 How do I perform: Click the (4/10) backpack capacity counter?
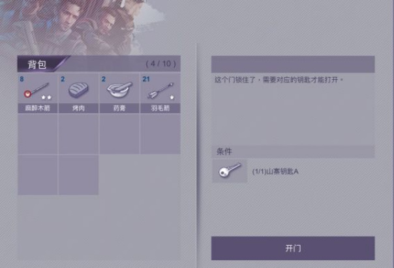[x=161, y=63]
